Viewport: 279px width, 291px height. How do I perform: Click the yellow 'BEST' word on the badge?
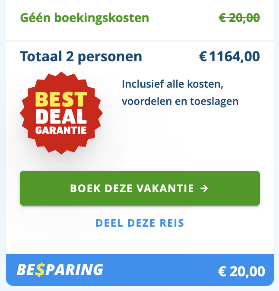60,100
